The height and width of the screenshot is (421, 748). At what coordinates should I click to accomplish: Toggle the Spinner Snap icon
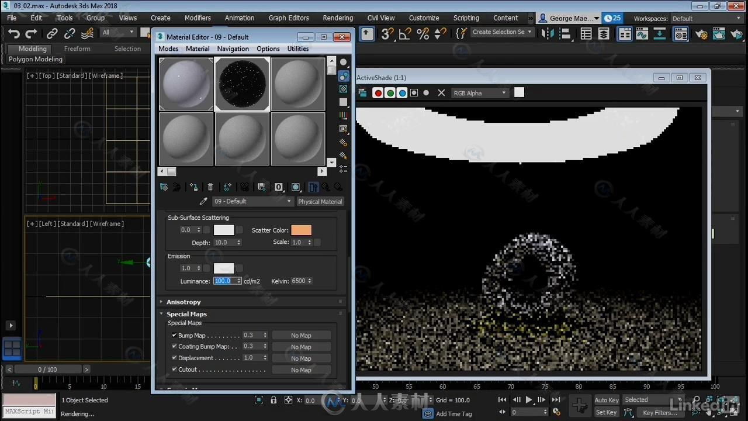tap(440, 34)
